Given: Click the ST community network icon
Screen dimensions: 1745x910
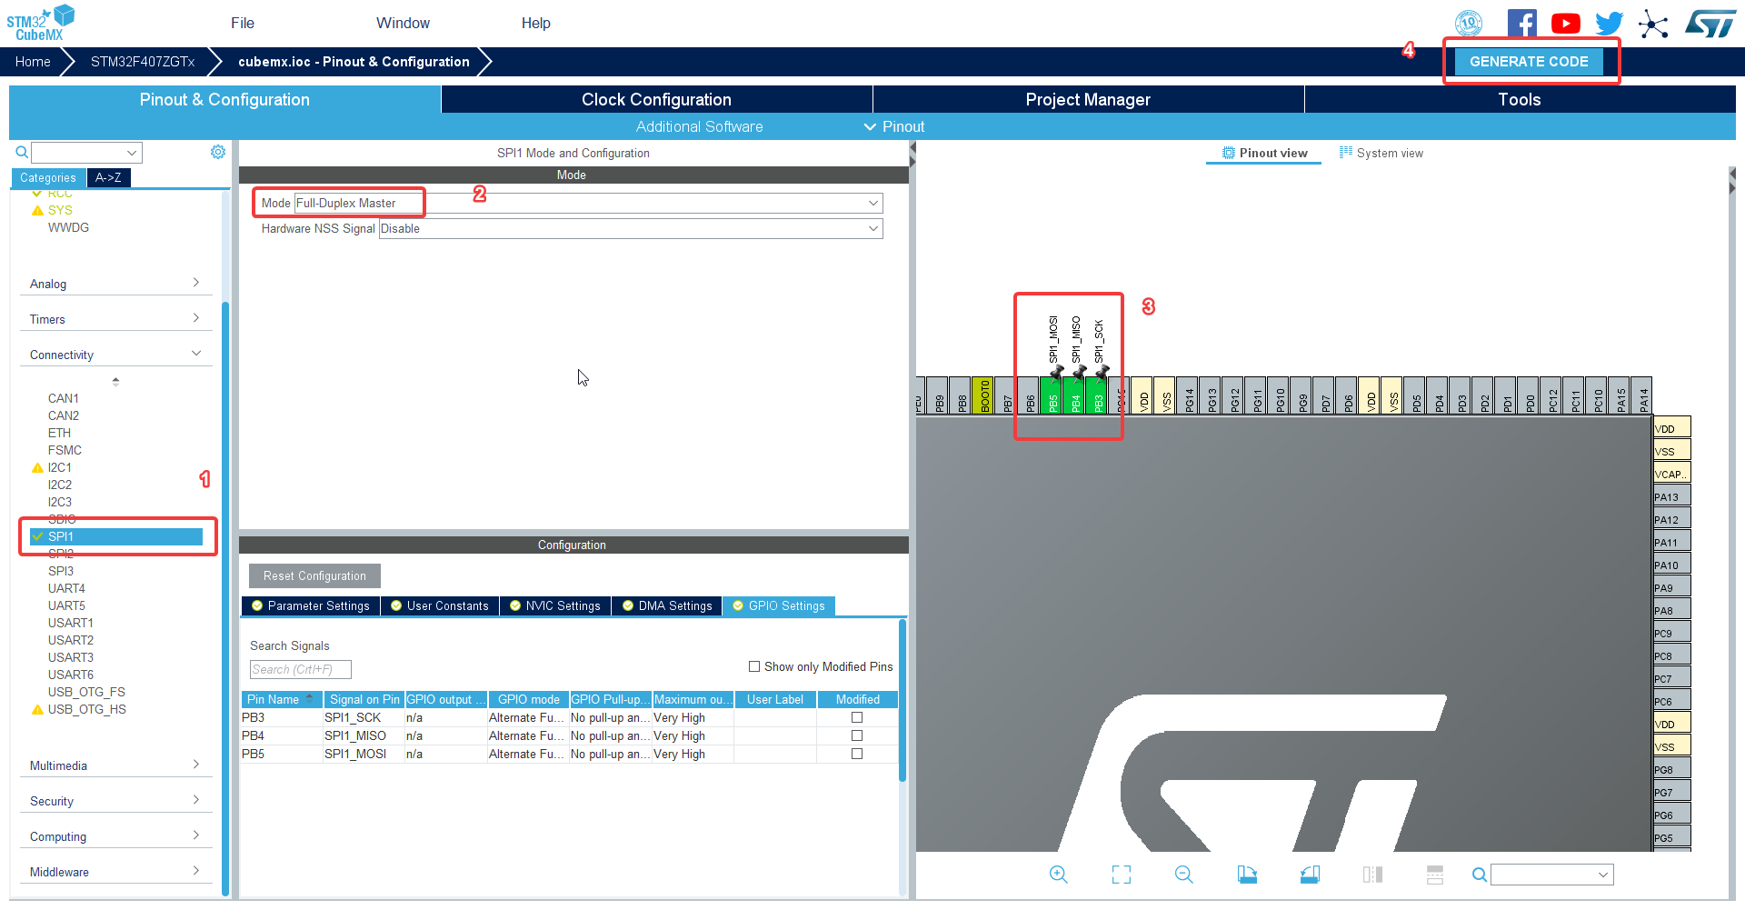Looking at the screenshot, I should (x=1653, y=25).
